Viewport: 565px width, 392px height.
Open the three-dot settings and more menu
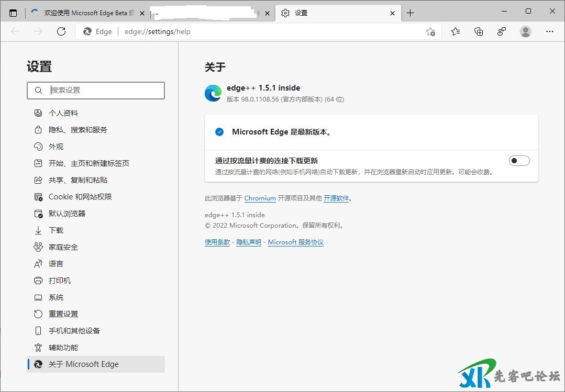click(549, 31)
